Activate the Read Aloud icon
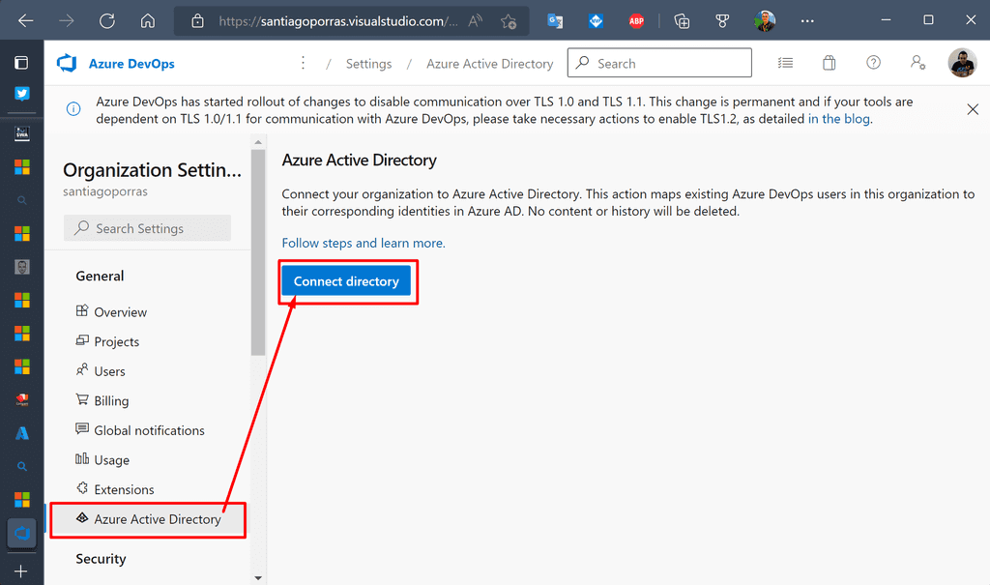Viewport: 990px width, 585px height. 475,21
